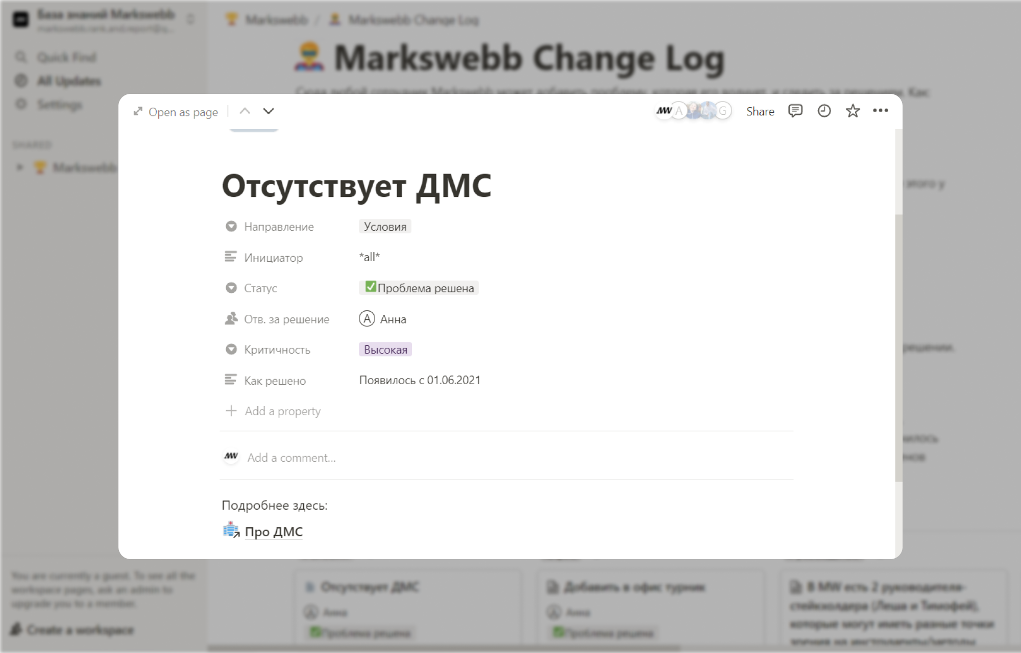Viewport: 1021px width, 653px height.
Task: Click the MW avatar beside comment field
Action: 231,456
